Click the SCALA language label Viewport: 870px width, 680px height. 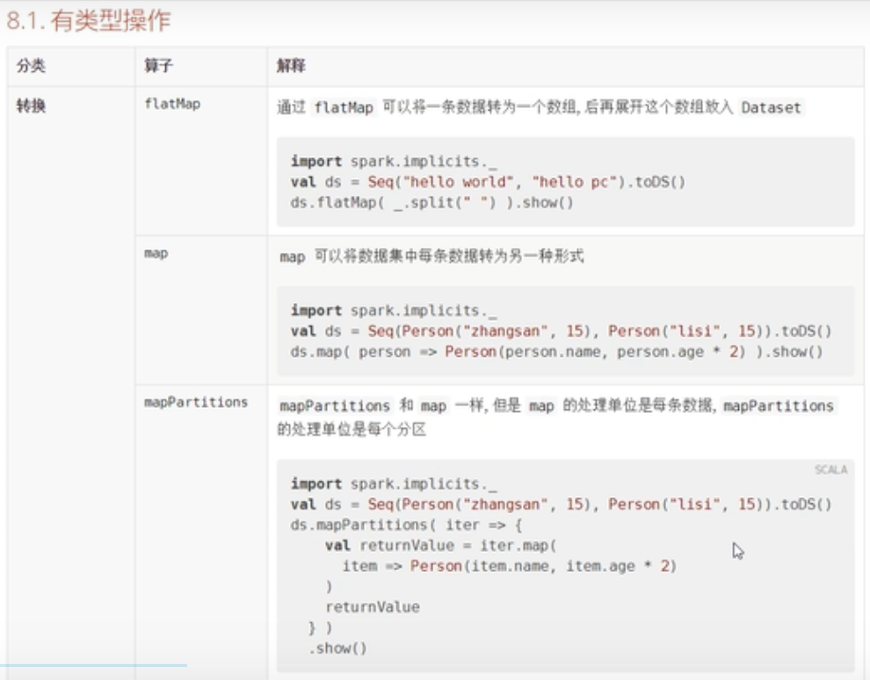[830, 470]
